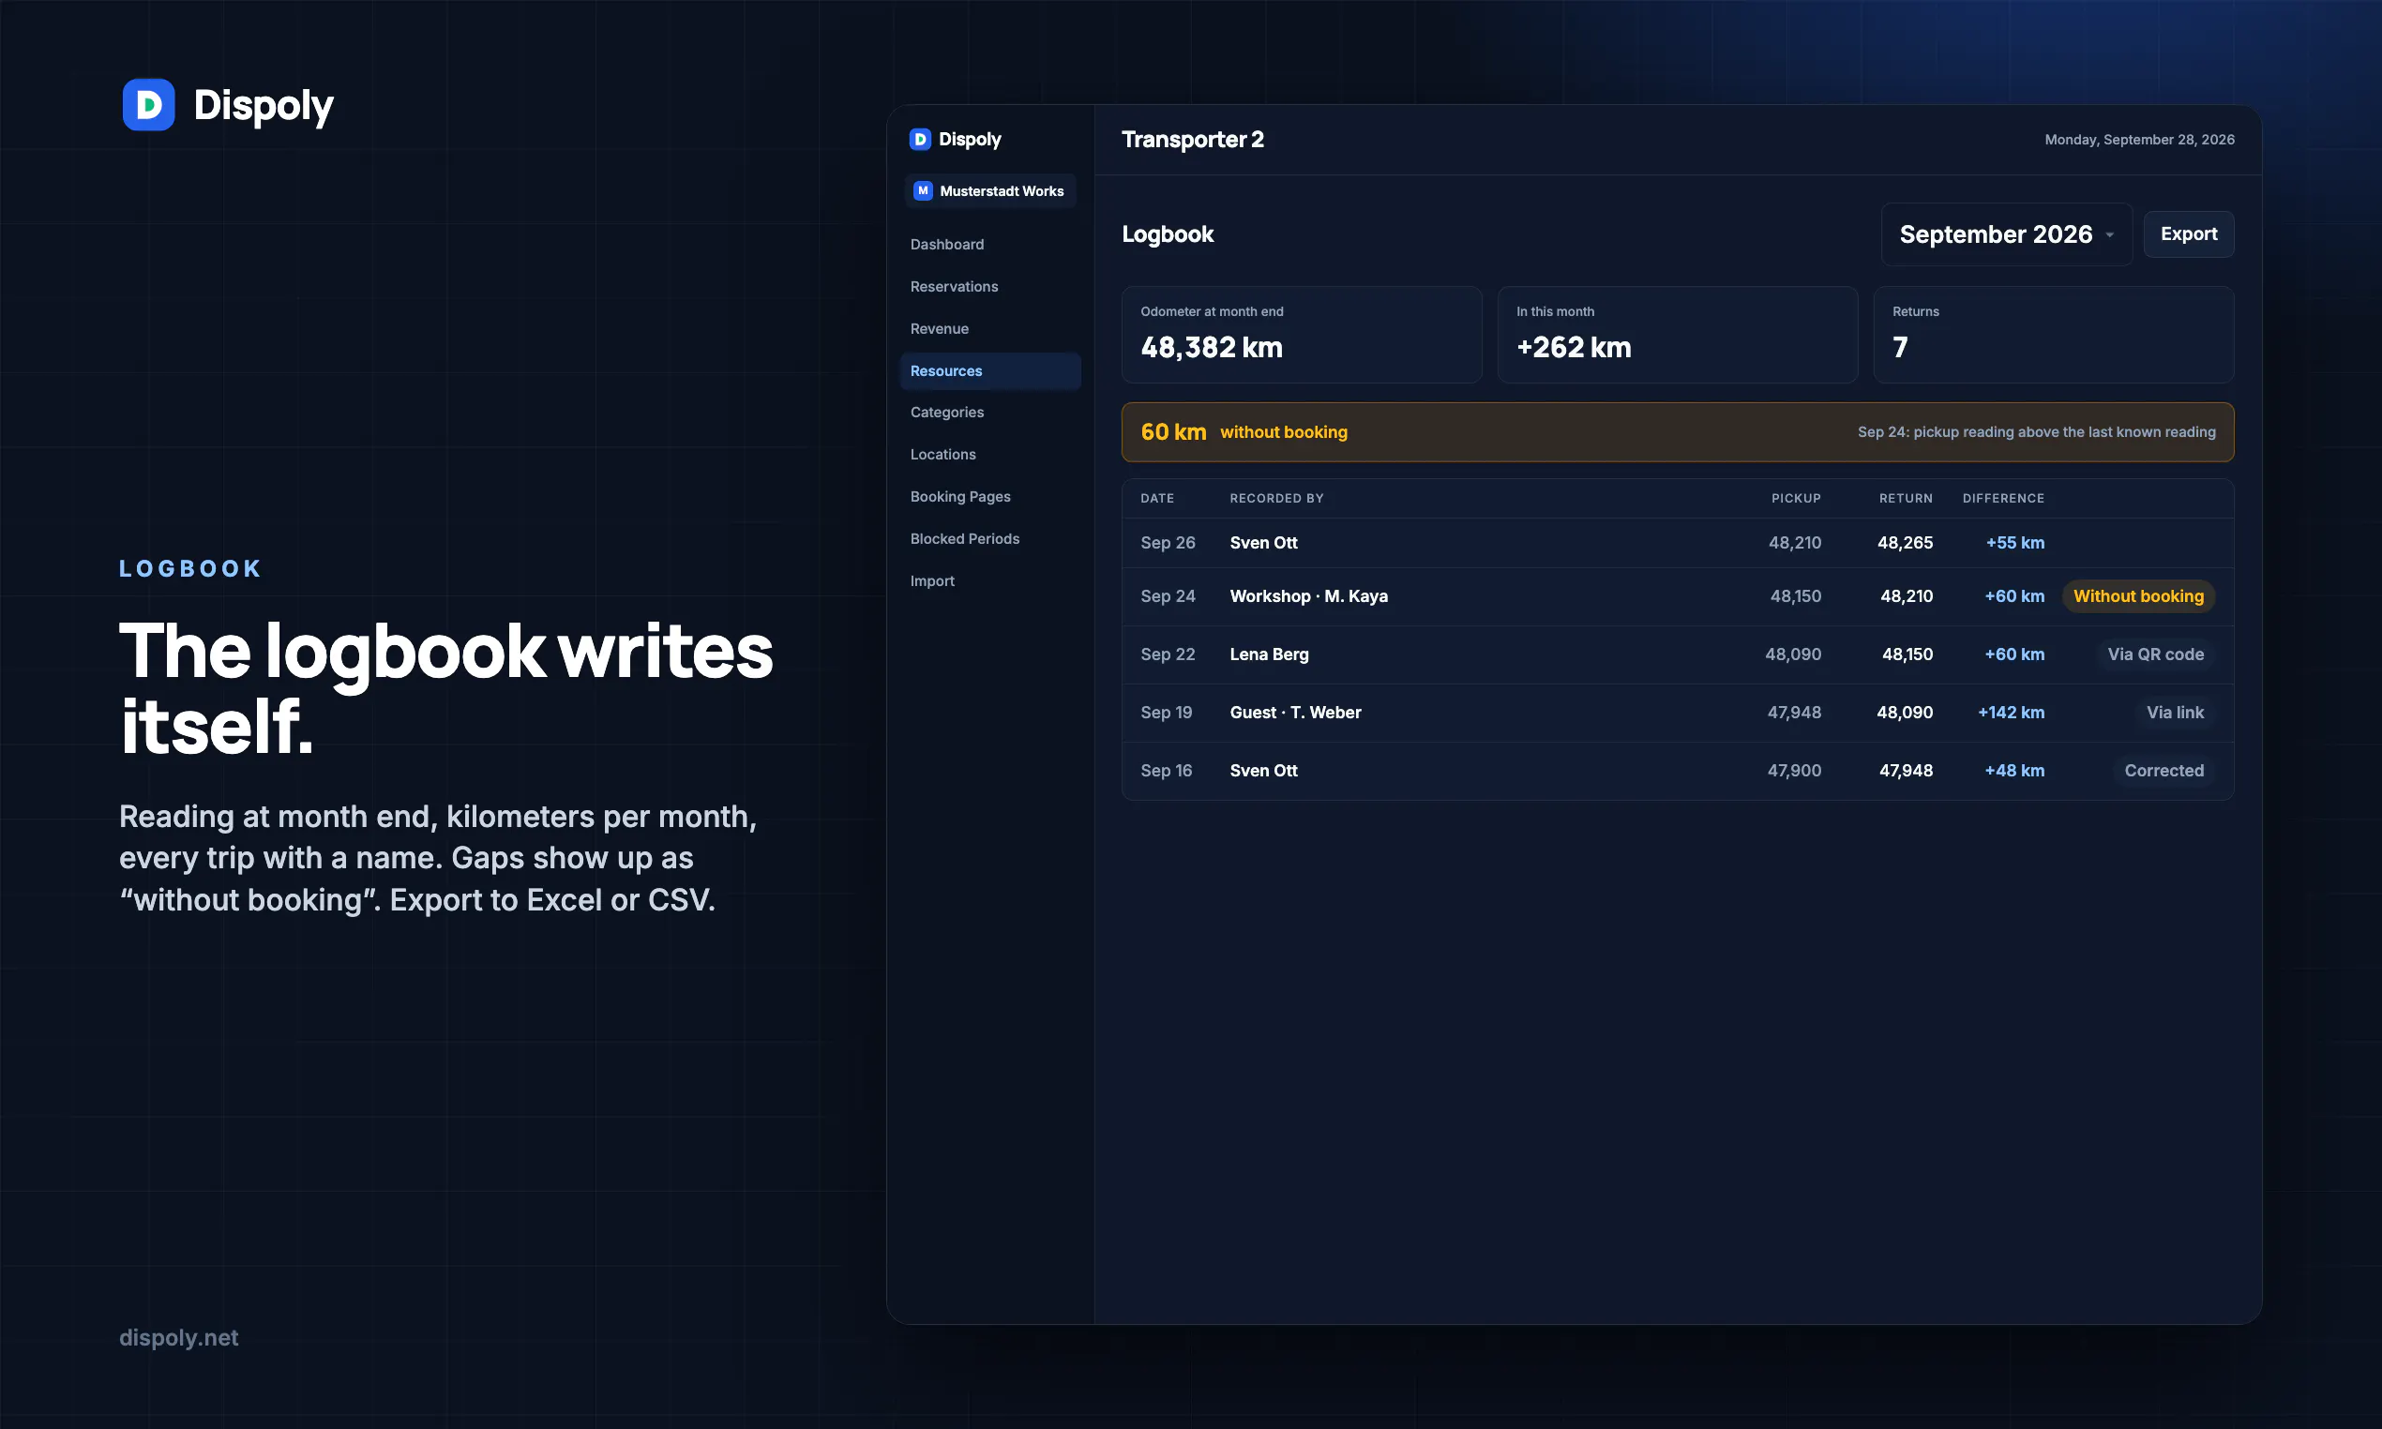The width and height of the screenshot is (2382, 1429).
Task: Select the Musterstadt Works workspace switcher
Action: [989, 190]
